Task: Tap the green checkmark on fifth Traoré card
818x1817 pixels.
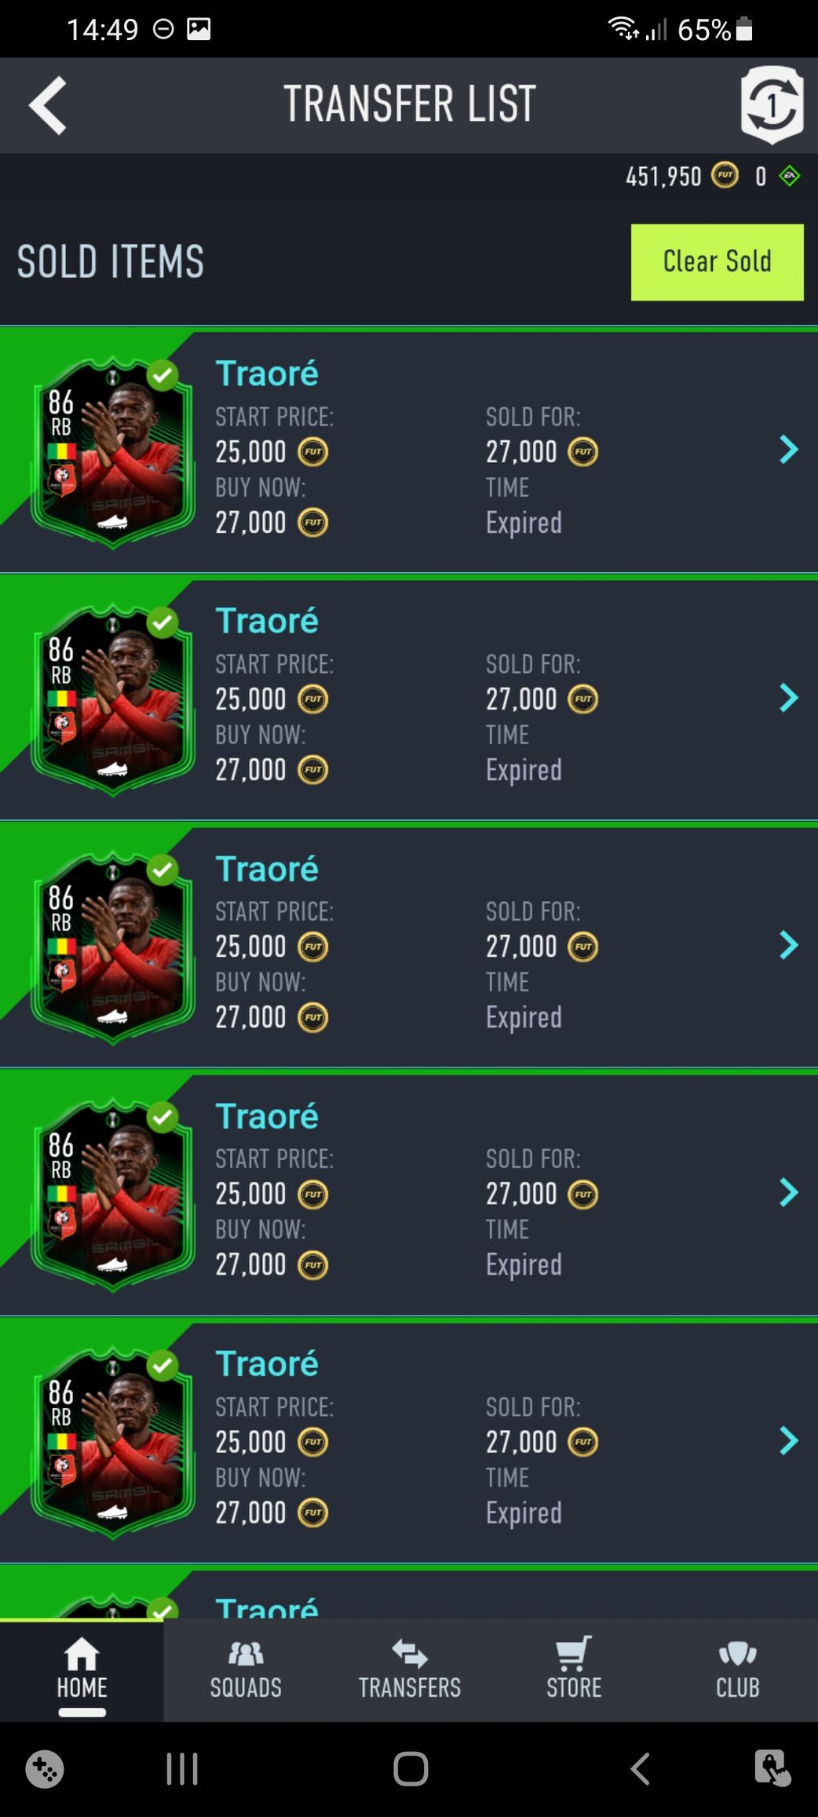Action: pos(163,1366)
